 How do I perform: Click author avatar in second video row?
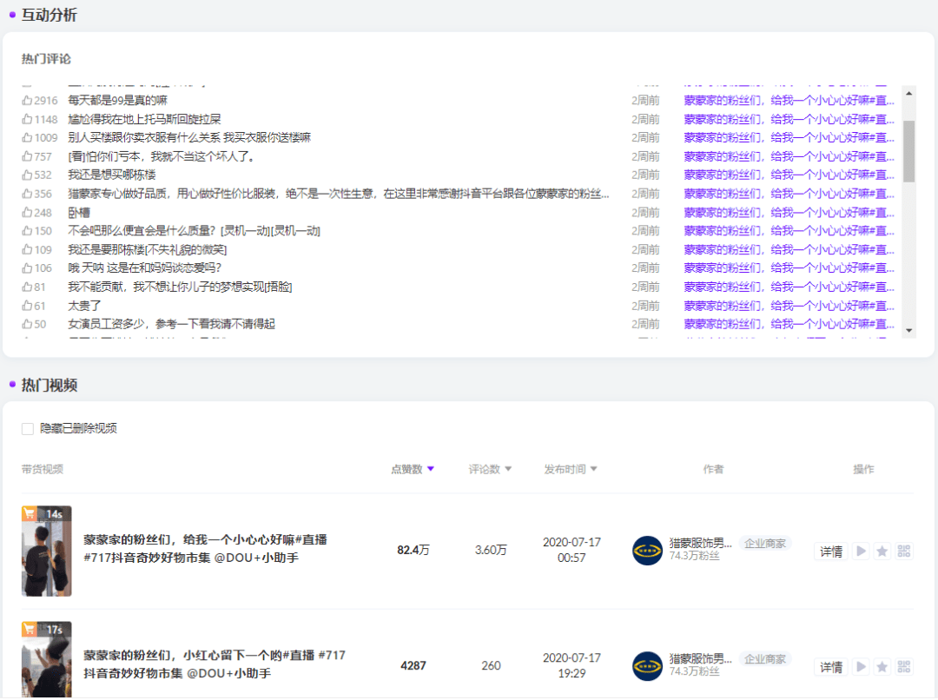point(647,666)
